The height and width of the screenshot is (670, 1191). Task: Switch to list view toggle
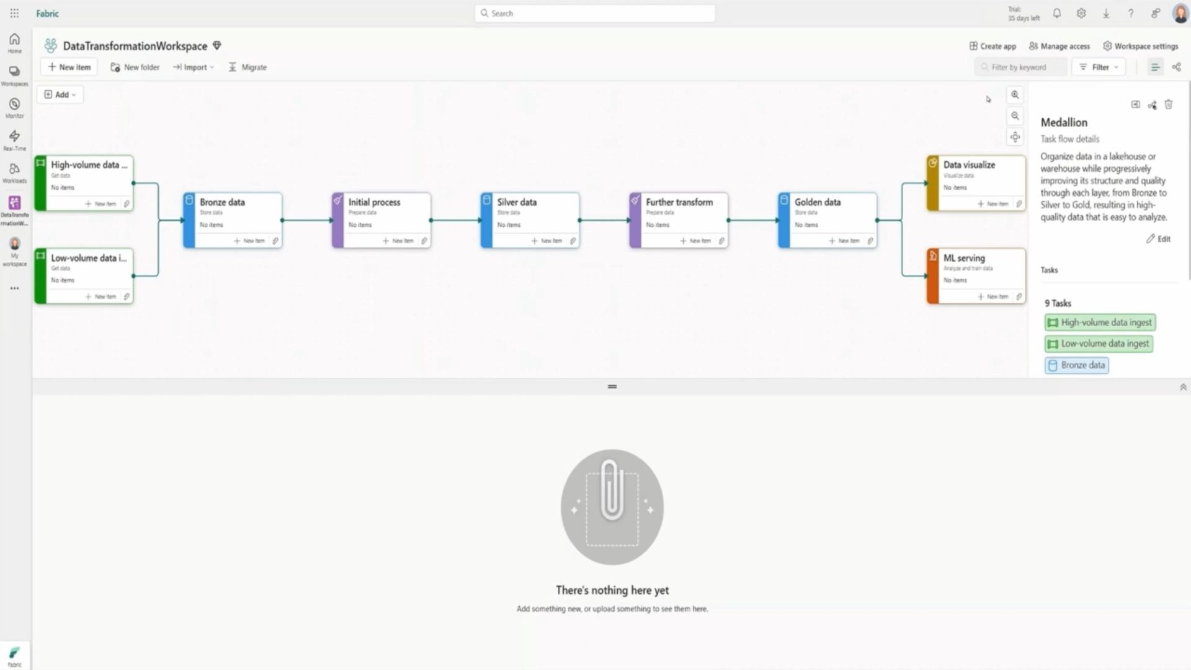point(1155,67)
